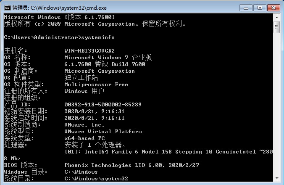Click the Microsoft Windows 7 OS name value
The image size is (284, 185).
coord(108,58)
